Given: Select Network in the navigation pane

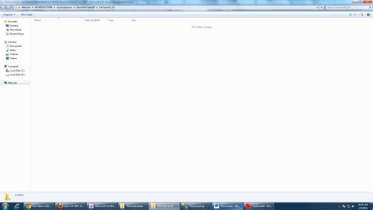Looking at the screenshot, I should [12, 83].
